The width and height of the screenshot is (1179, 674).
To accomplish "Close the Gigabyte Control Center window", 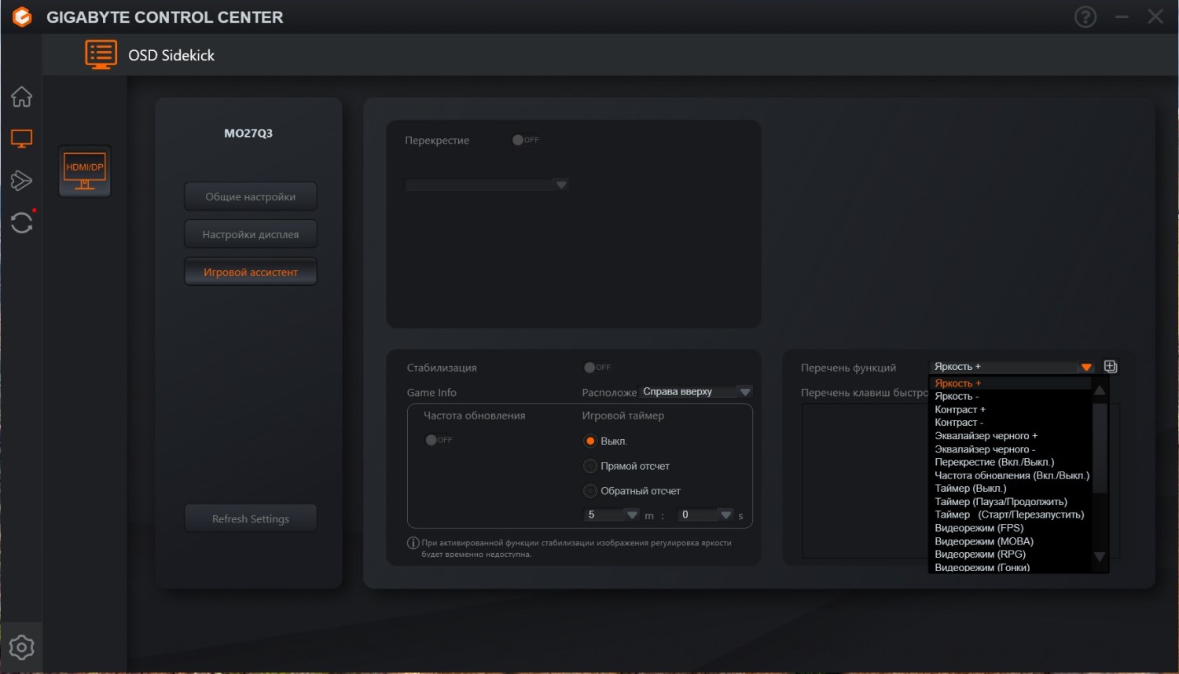I will (x=1155, y=16).
